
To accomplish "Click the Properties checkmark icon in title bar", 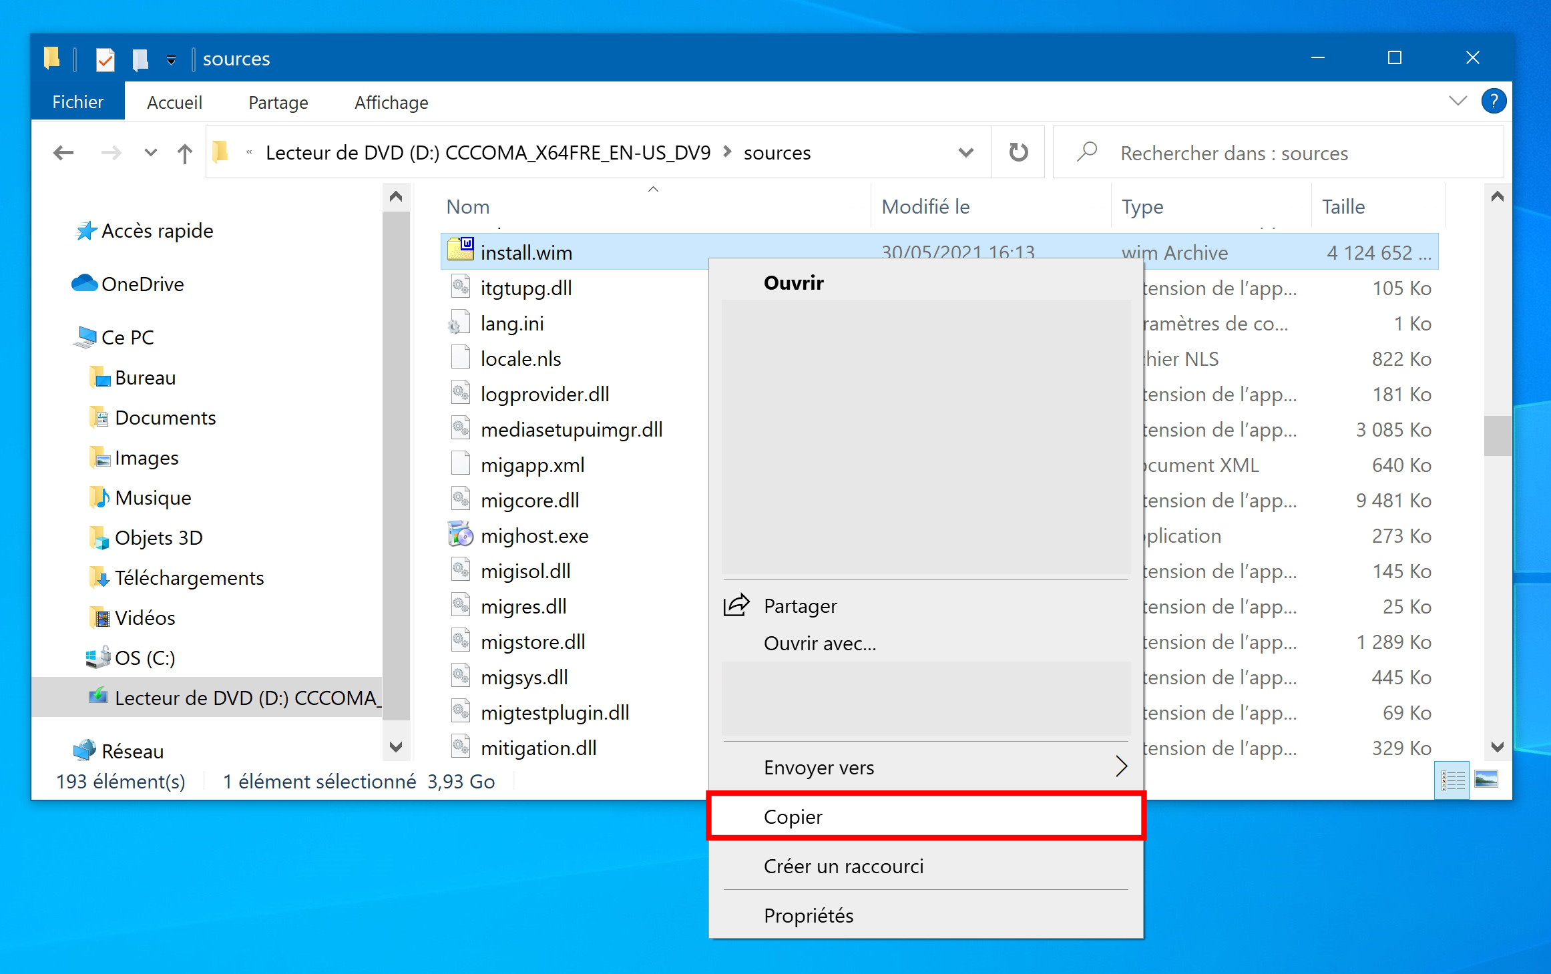I will coord(105,59).
